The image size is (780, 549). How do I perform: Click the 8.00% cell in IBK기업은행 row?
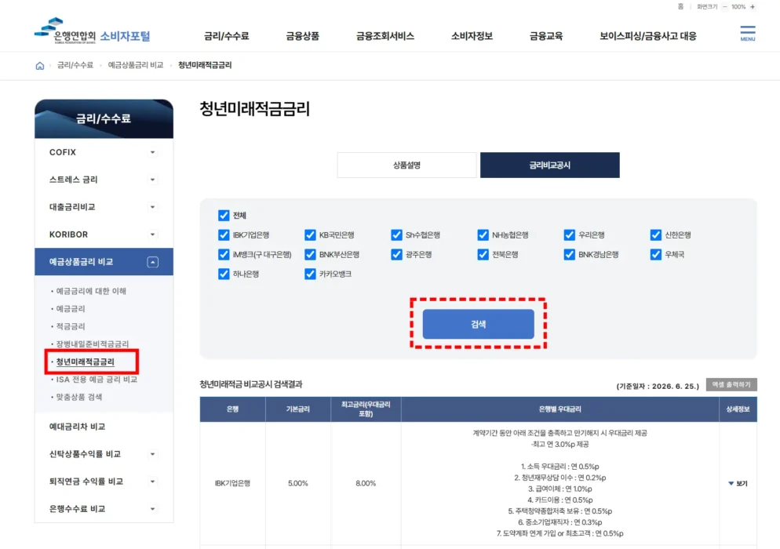[x=366, y=483]
